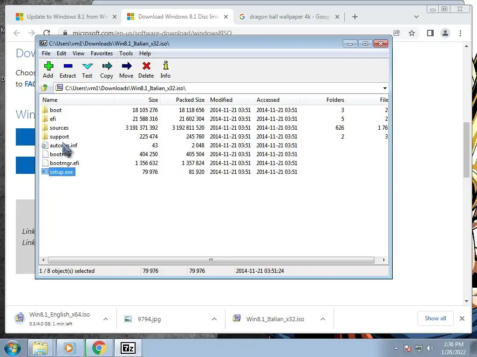Viewport: 477px width, 357px height.
Task: Expand options for Win8.1_Italian_x32.iso download
Action: [x=323, y=319]
